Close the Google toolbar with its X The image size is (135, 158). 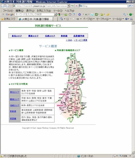coord(3,14)
